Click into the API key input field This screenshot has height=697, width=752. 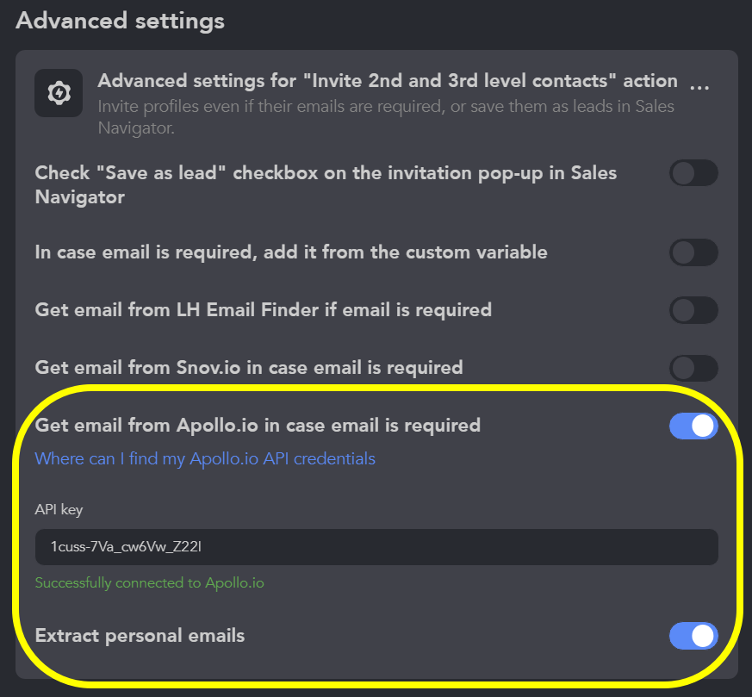(376, 547)
